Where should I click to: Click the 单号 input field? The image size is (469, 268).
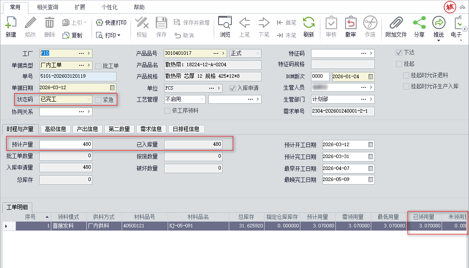click(78, 76)
